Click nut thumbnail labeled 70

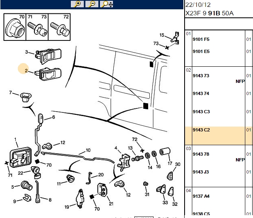[15, 27]
